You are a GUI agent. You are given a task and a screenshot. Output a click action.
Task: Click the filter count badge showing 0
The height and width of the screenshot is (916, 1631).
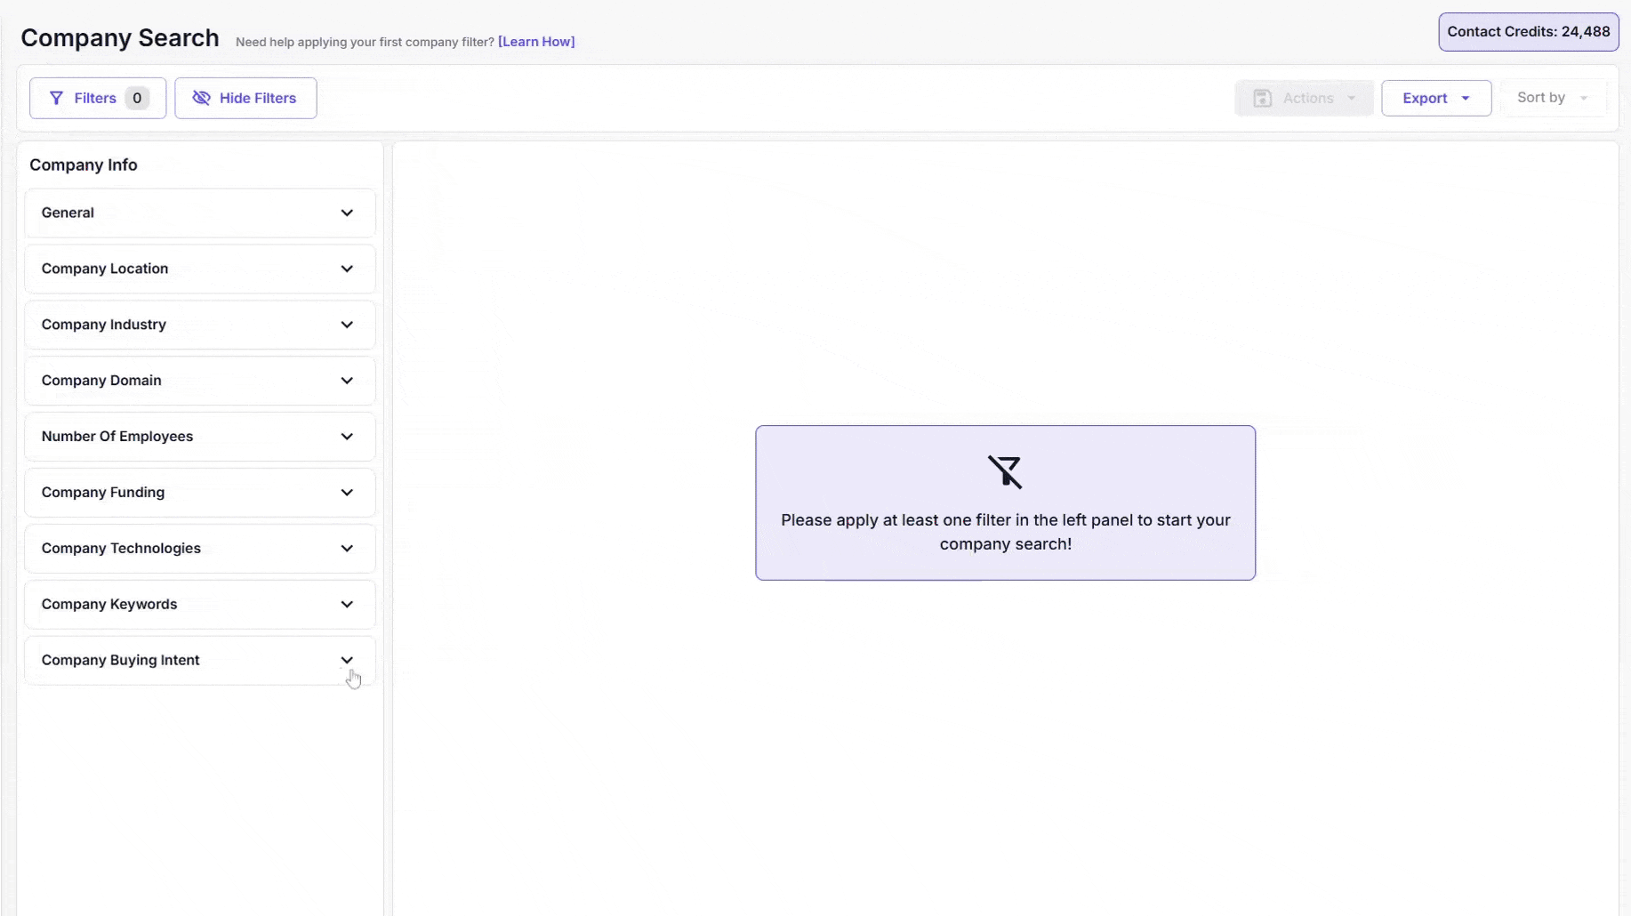(137, 98)
